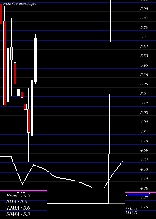Click the 5.53 price axis label
156x219 pixels.
click(144, 56)
